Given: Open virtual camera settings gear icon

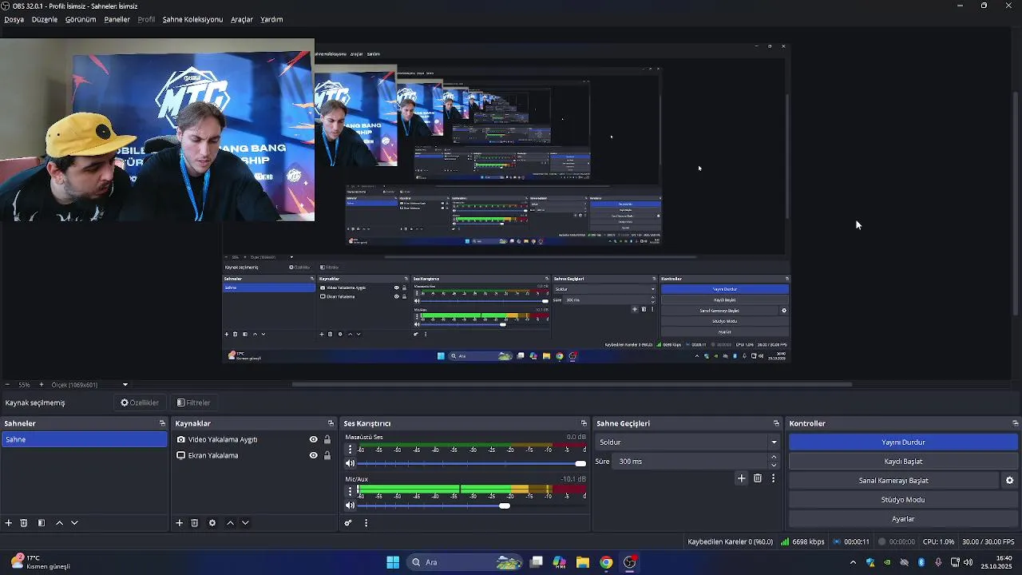Looking at the screenshot, I should [1009, 480].
